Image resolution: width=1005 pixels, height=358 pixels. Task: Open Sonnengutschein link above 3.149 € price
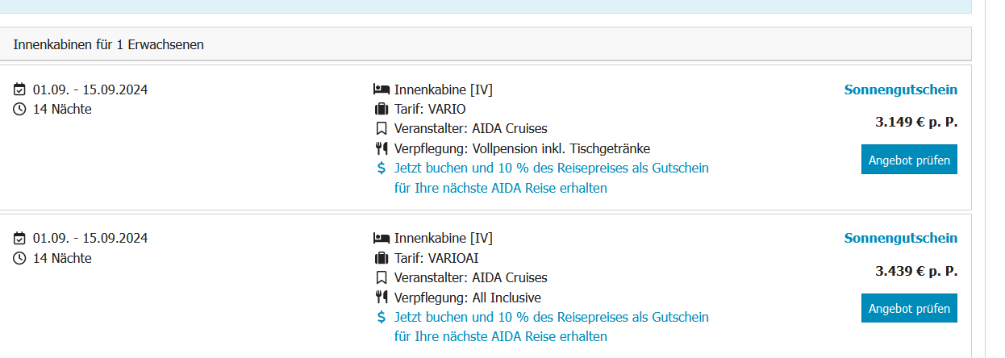tap(900, 89)
